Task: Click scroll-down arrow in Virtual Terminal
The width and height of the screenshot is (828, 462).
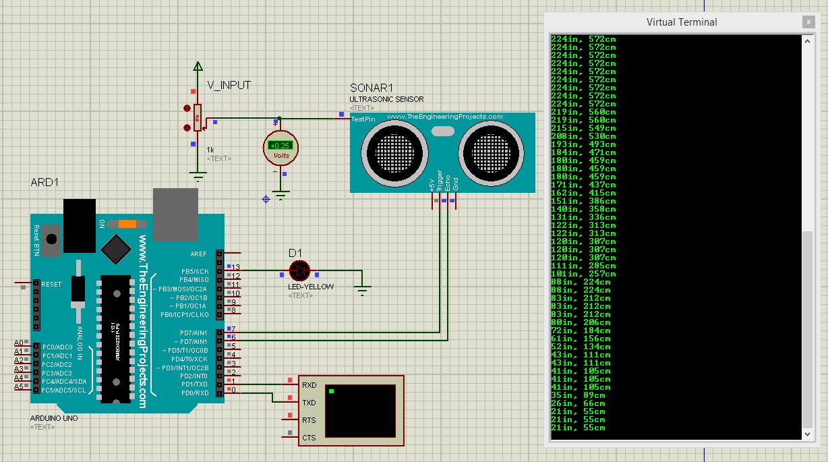Action: pyautogui.click(x=807, y=434)
